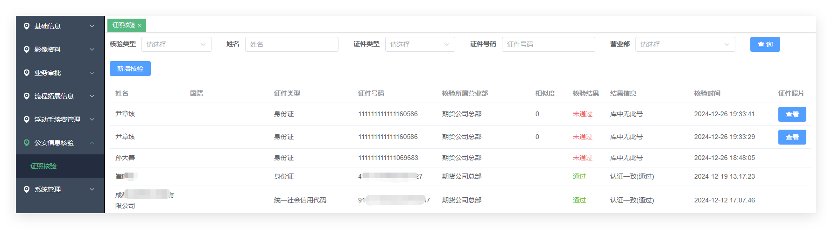
Task: Click the 新增核验 button
Action: pyautogui.click(x=130, y=69)
